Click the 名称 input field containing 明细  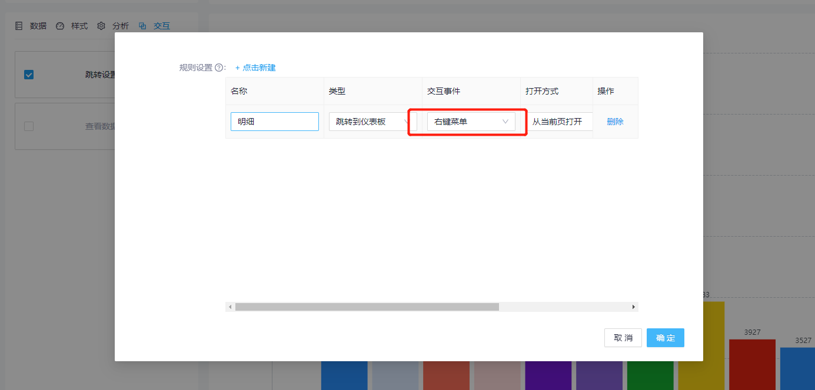coord(274,121)
